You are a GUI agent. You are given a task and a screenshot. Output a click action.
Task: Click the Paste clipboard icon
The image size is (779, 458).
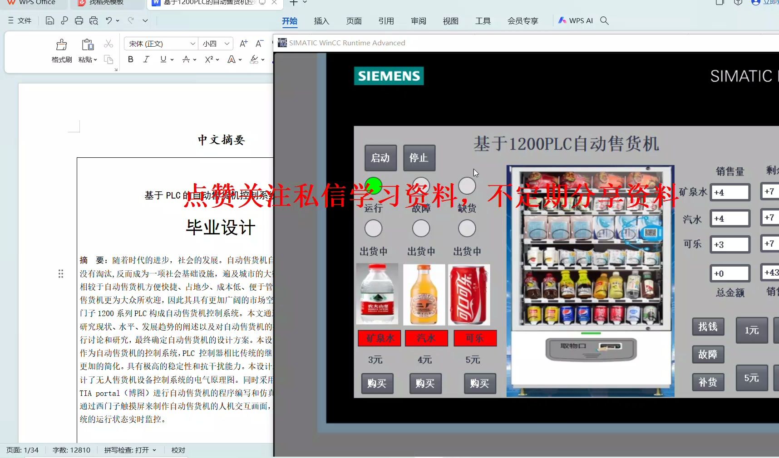88,44
